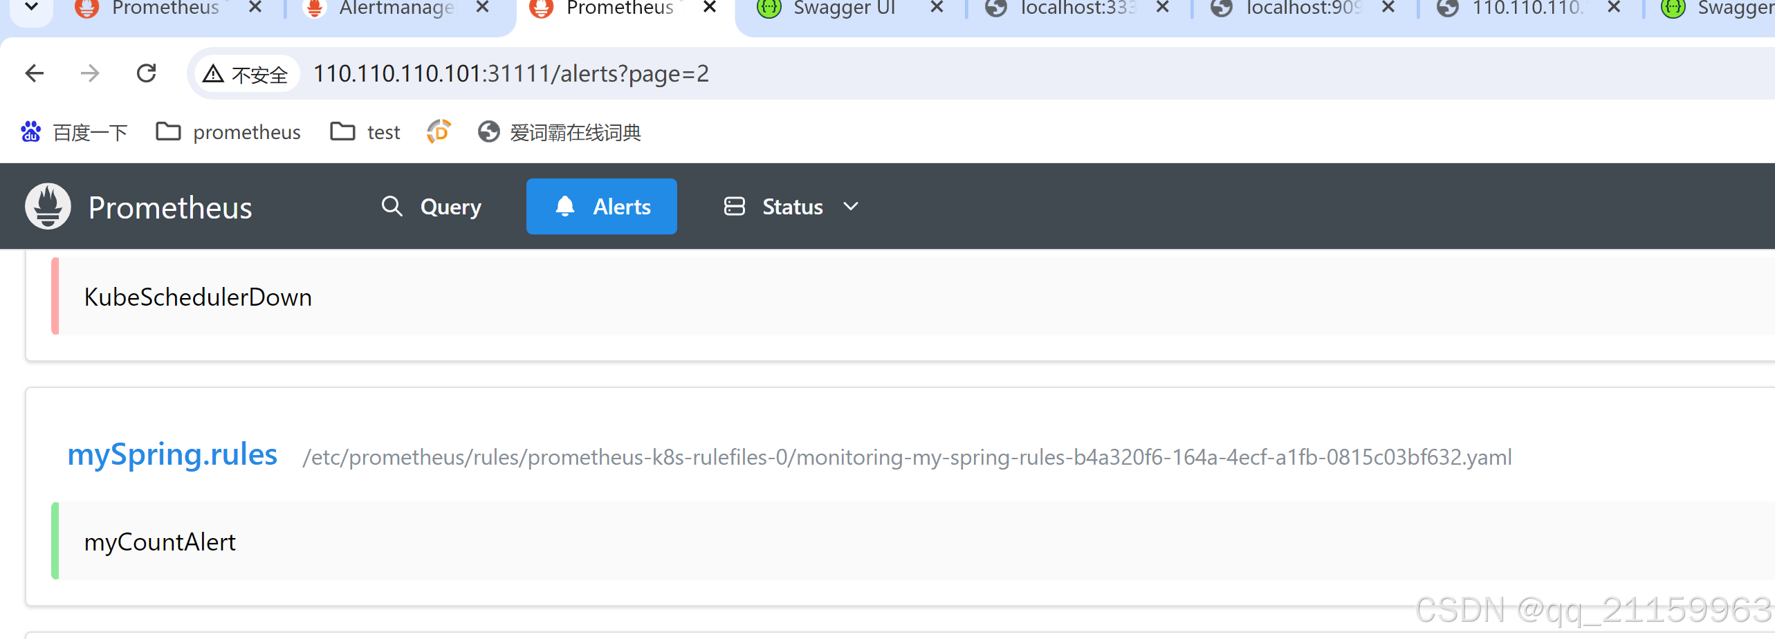Open the prometheus bookmarks folder
The height and width of the screenshot is (639, 1775).
click(228, 131)
